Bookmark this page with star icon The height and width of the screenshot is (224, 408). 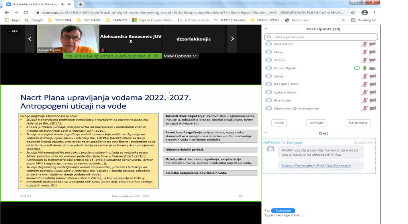point(353,12)
